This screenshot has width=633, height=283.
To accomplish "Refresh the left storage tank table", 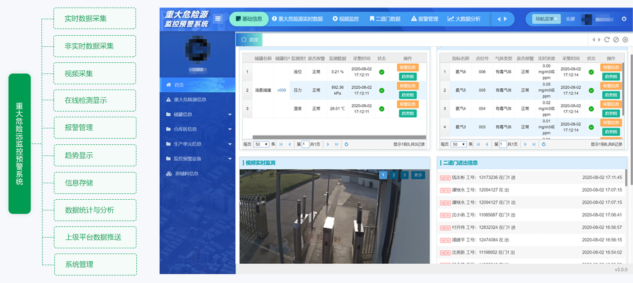I will [x=346, y=144].
